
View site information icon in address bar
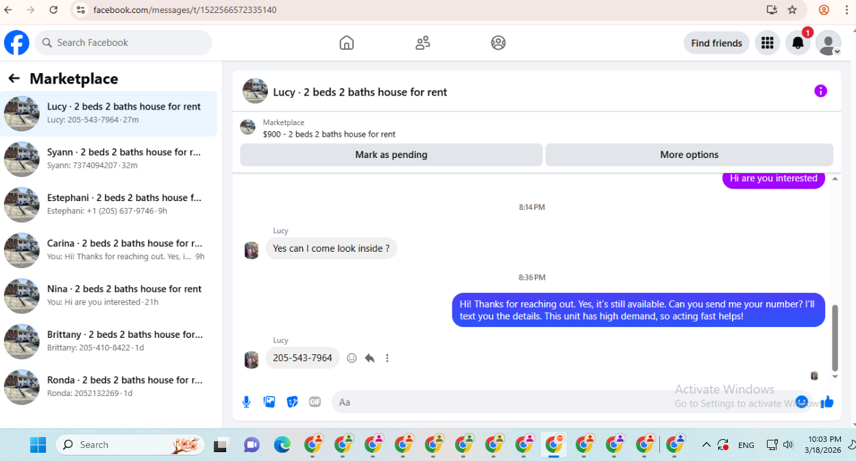80,10
